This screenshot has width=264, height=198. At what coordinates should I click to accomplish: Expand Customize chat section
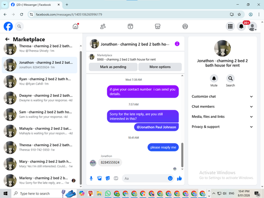click(x=222, y=97)
